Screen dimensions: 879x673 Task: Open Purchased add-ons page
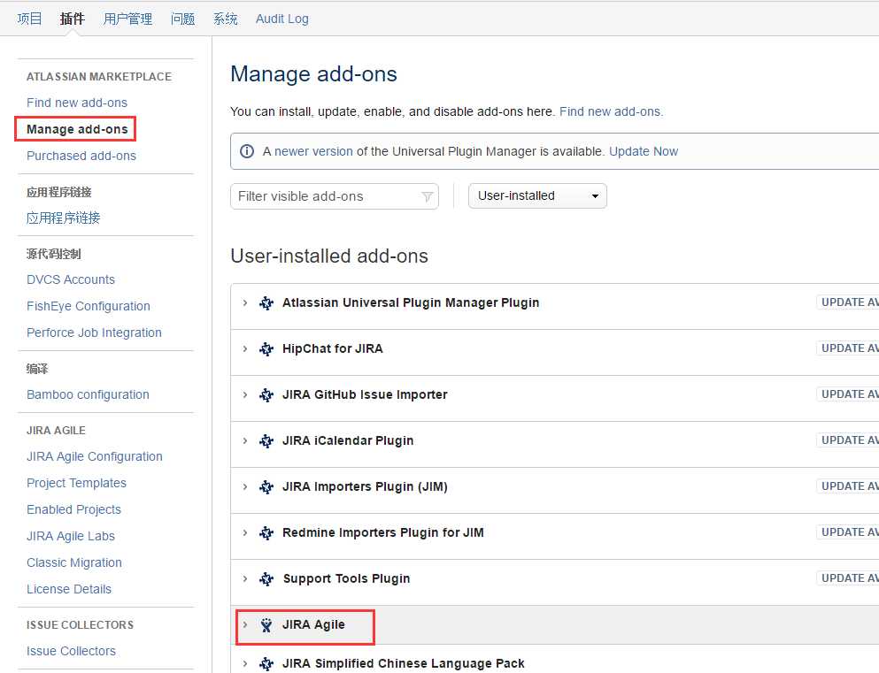tap(81, 156)
